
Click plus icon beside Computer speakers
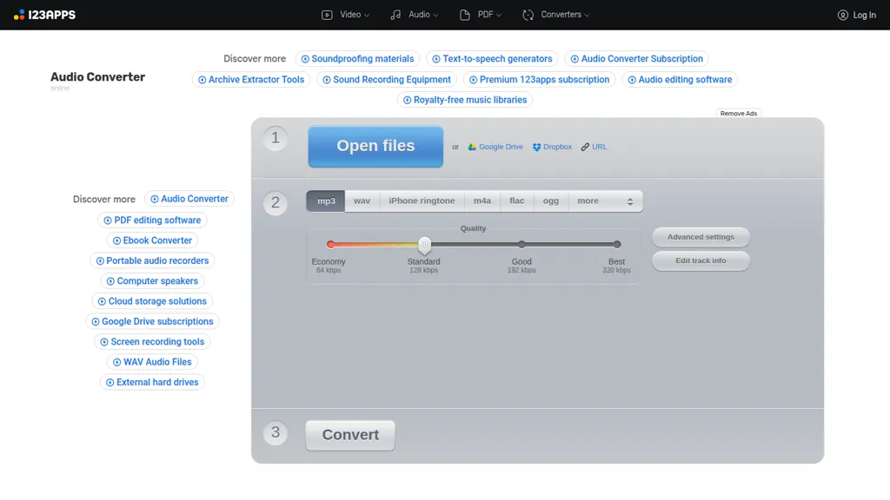[x=110, y=281]
